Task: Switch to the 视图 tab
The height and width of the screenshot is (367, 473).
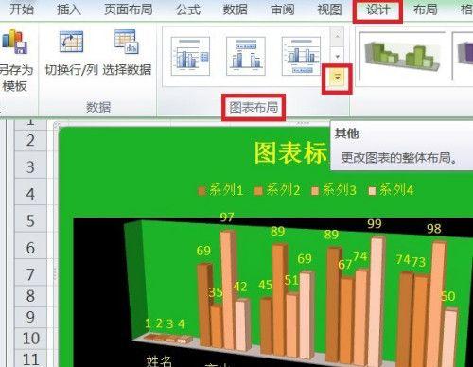Action: tap(329, 9)
